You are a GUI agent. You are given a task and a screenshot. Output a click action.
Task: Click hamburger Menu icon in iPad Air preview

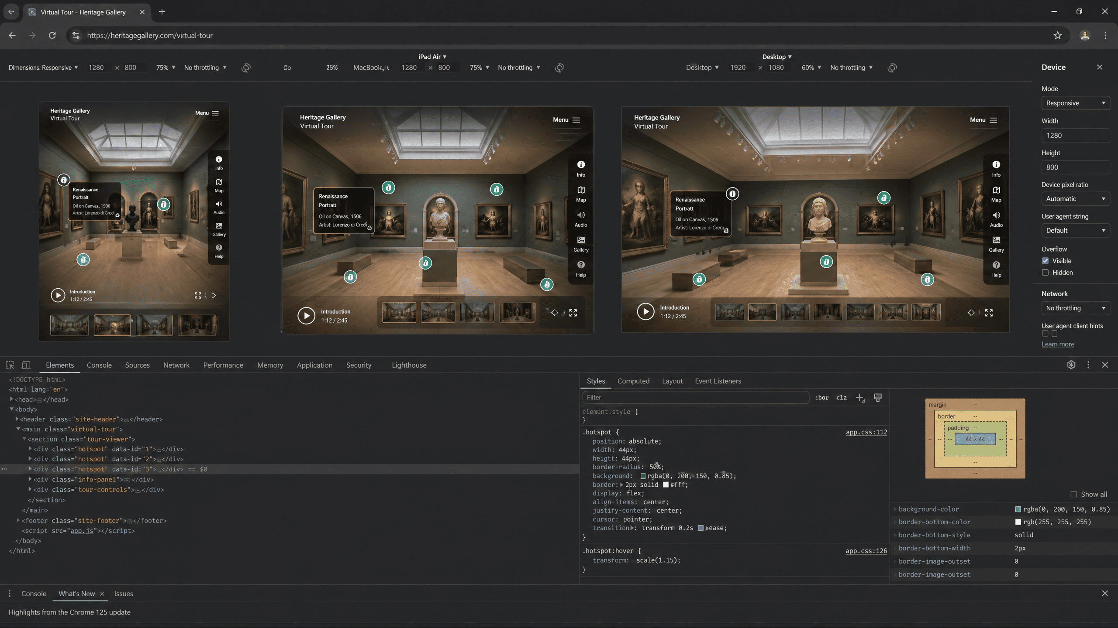[x=576, y=120]
